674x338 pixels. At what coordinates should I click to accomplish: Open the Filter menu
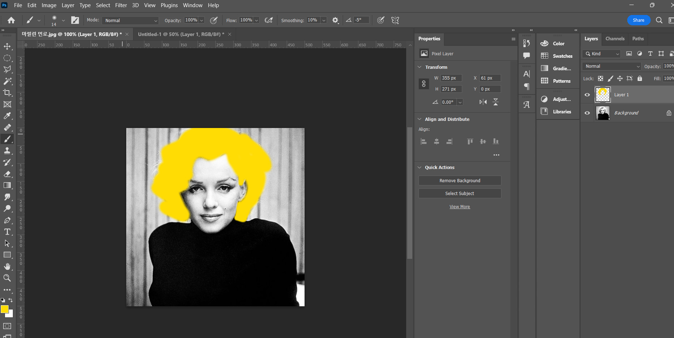click(121, 5)
